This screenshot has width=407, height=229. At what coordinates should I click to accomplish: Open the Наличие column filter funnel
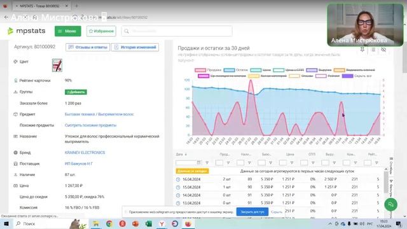click(x=249, y=163)
